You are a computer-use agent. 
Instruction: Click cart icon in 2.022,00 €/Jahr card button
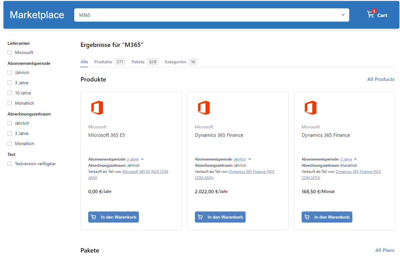click(200, 217)
